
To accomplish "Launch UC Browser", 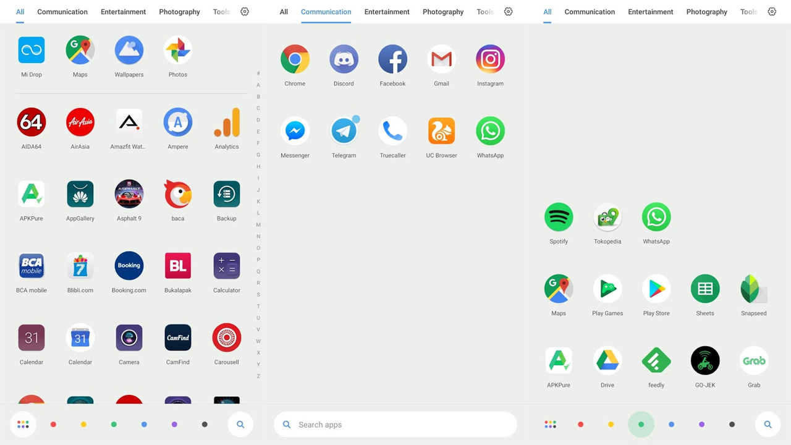I will coord(442,131).
